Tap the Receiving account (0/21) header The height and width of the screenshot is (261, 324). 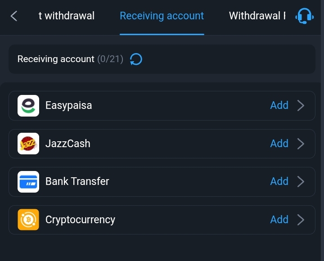coord(70,59)
